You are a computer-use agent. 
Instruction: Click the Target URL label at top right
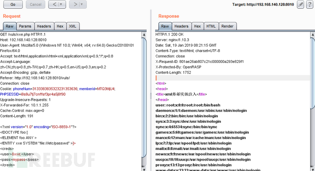[263, 5]
